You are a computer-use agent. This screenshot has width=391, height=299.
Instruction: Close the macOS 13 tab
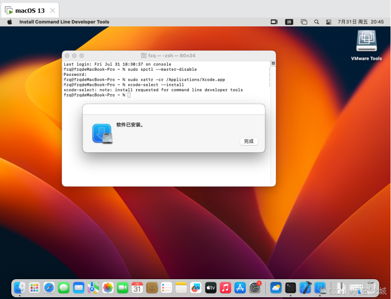[x=52, y=10]
